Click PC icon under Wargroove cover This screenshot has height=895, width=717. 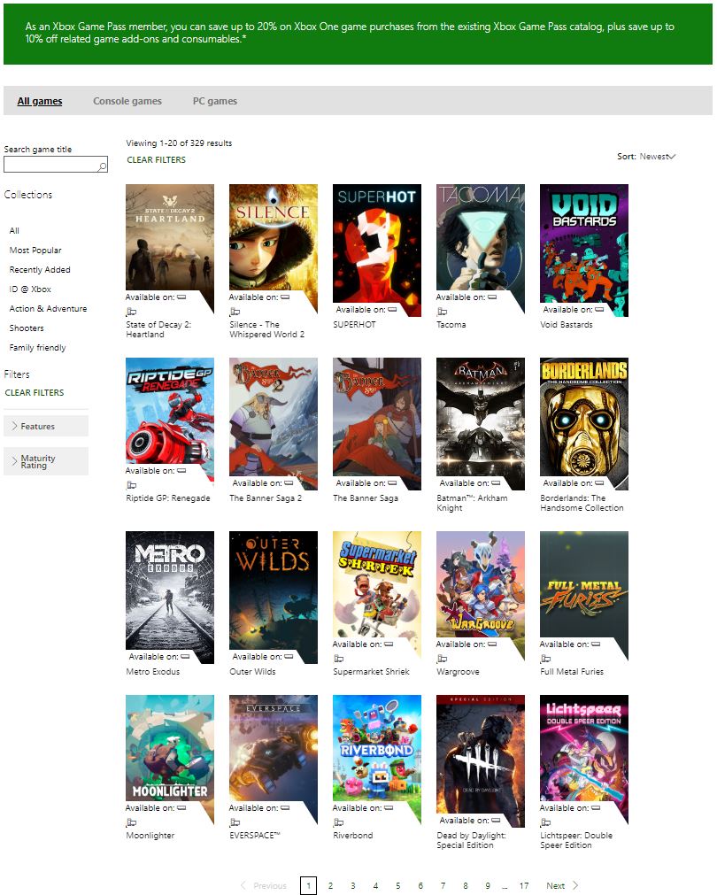(442, 659)
